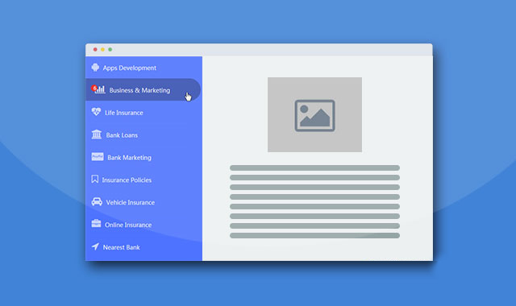Image resolution: width=516 pixels, height=306 pixels.
Task: Select Business & Marketing in sidebar
Action: (x=139, y=90)
